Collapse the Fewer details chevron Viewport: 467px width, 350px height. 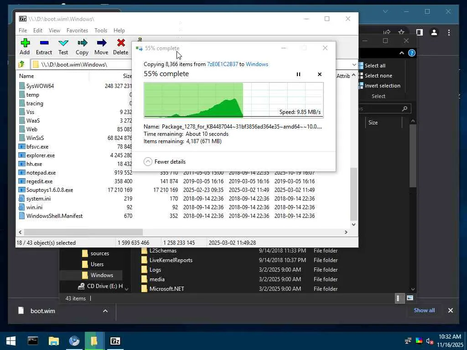(148, 162)
